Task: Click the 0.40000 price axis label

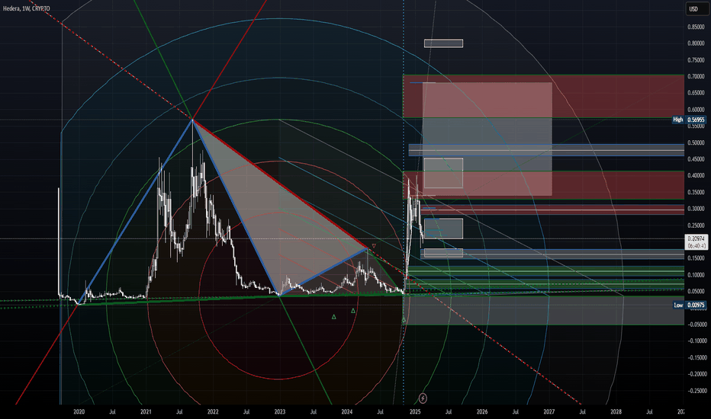Action: click(696, 176)
